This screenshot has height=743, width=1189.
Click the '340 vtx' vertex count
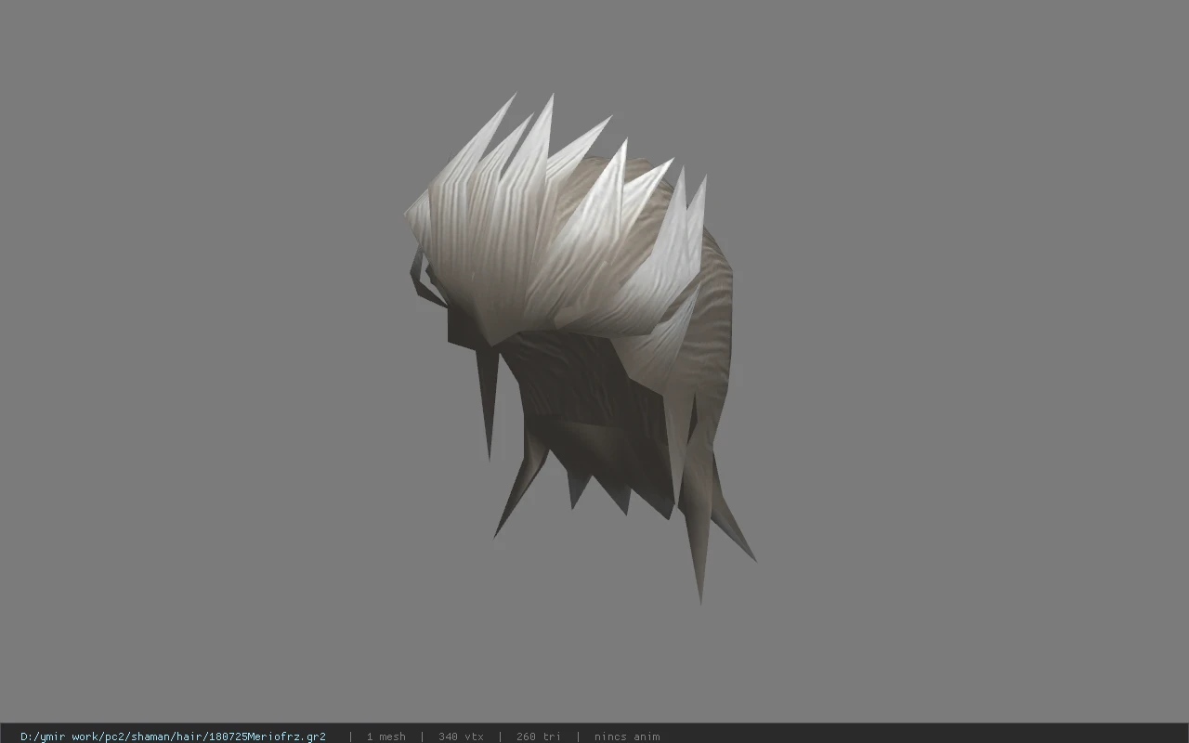461,736
